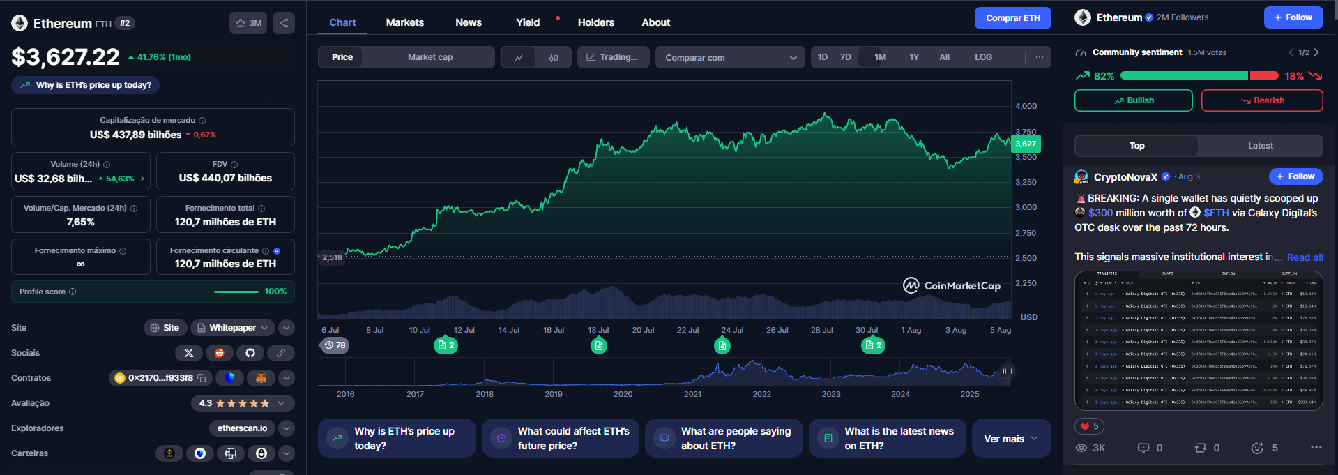Set chart range to 1D

click(823, 57)
